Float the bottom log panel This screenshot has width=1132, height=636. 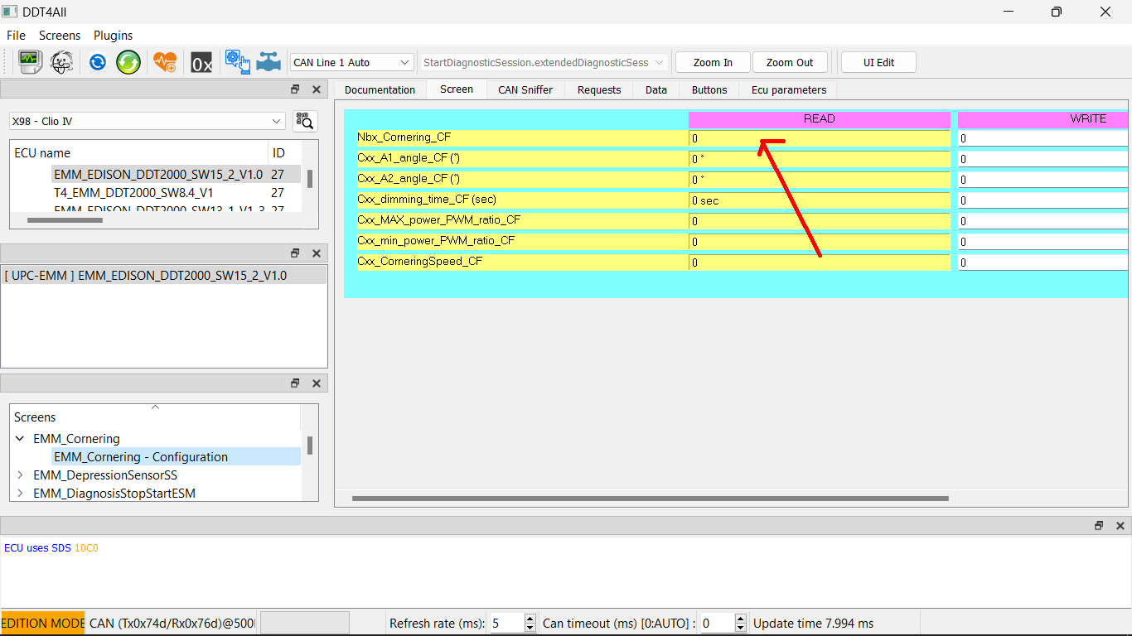pyautogui.click(x=1098, y=525)
